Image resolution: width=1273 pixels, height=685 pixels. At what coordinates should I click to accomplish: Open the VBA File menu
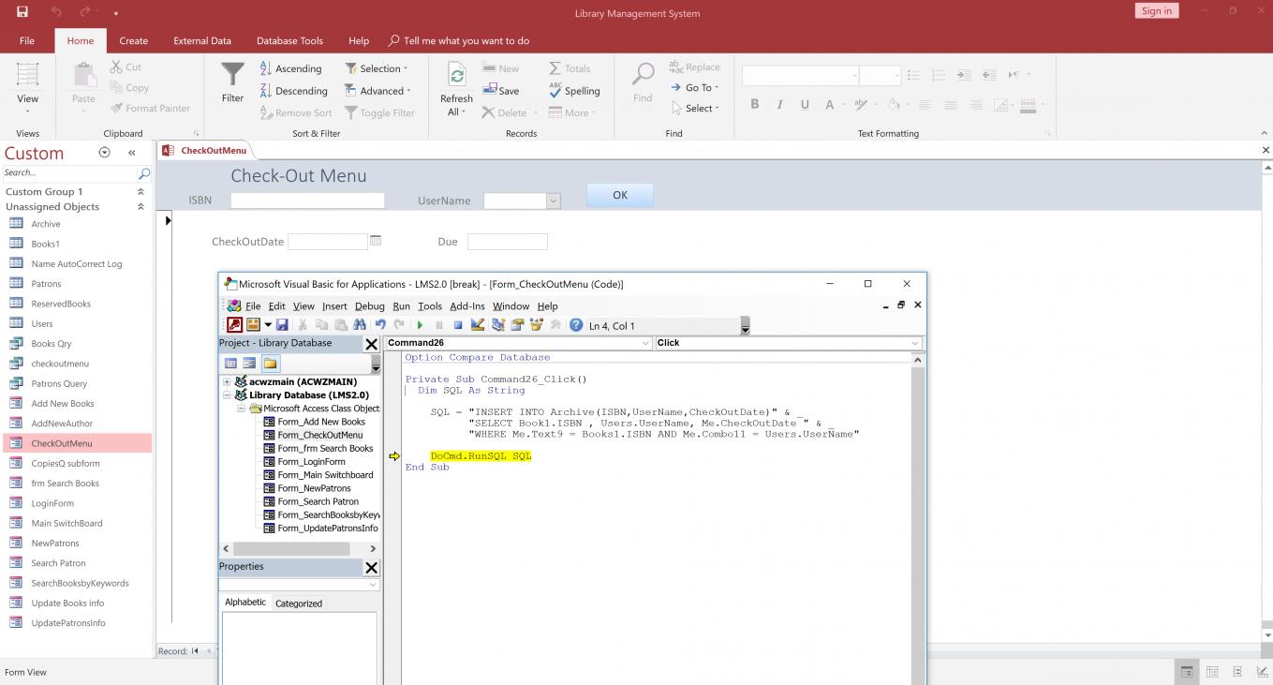coord(253,306)
